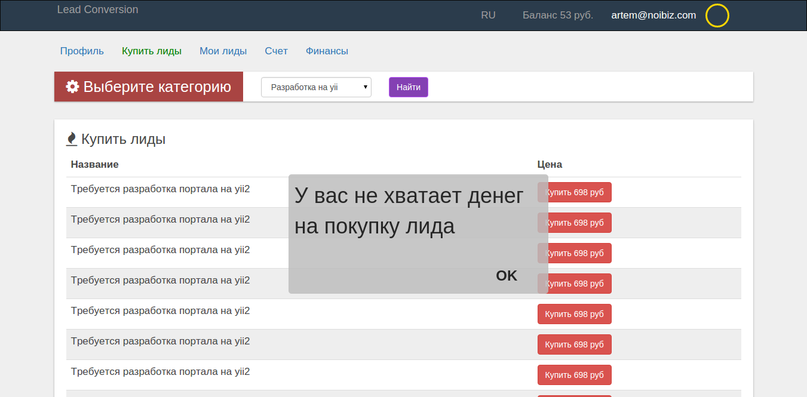The image size is (807, 397).
Task: Click the gear icon beside Выберите категорию
Action: coord(72,87)
